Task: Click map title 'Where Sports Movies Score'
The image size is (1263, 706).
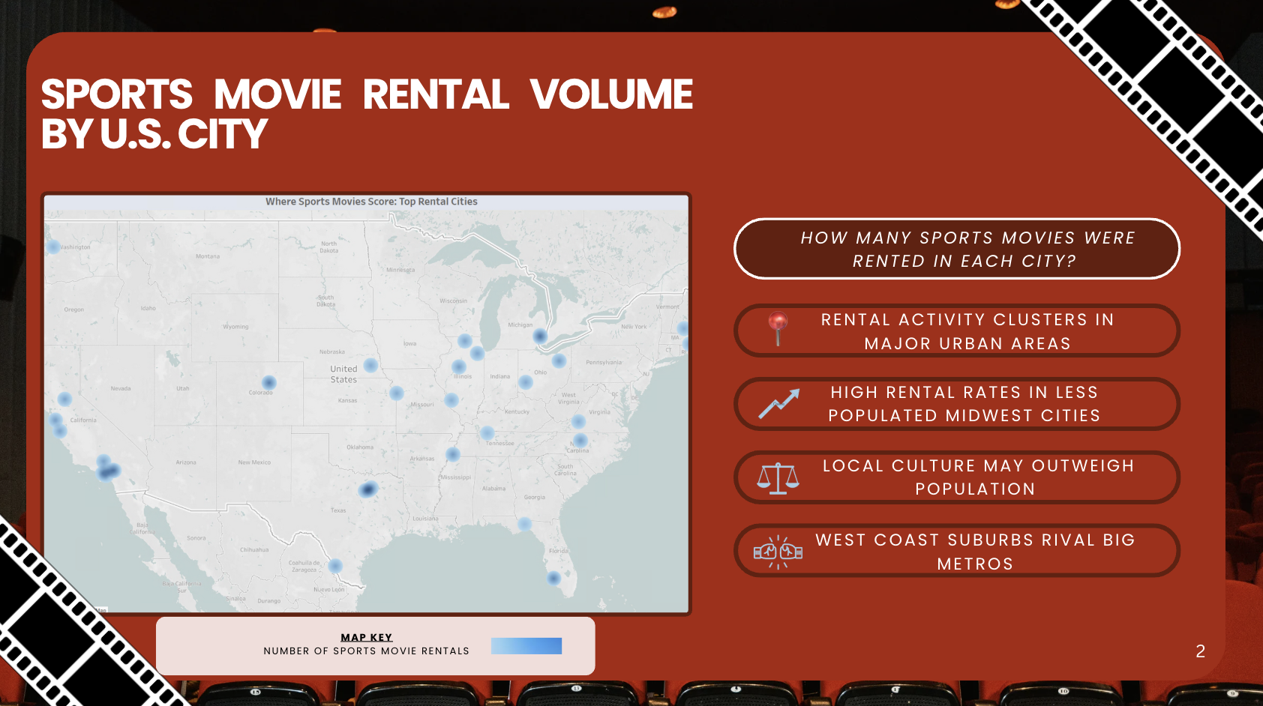Action: [371, 202]
